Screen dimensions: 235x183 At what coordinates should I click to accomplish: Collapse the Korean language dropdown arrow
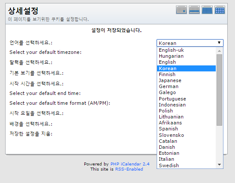pyautogui.click(x=219, y=43)
